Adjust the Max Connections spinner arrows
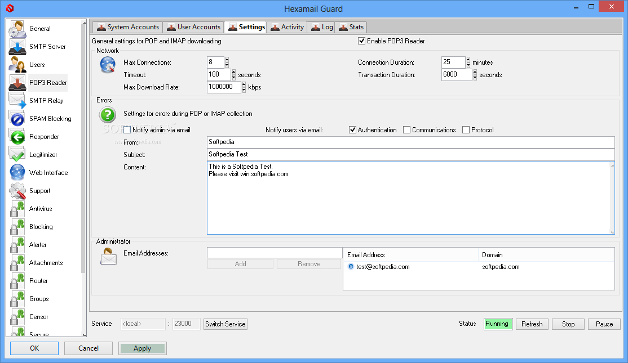 (x=227, y=62)
